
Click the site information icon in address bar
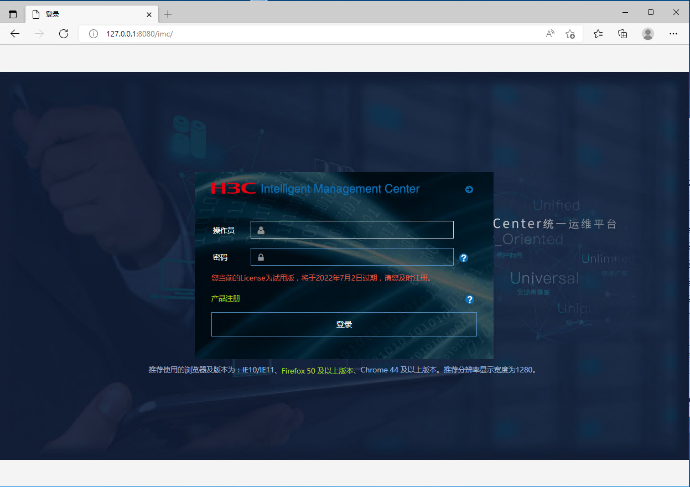coord(94,34)
